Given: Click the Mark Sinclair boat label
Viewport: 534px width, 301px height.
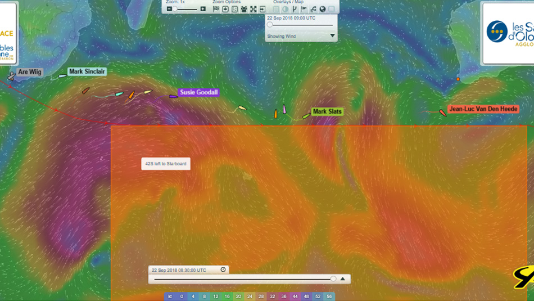Looking at the screenshot, I should tap(87, 72).
